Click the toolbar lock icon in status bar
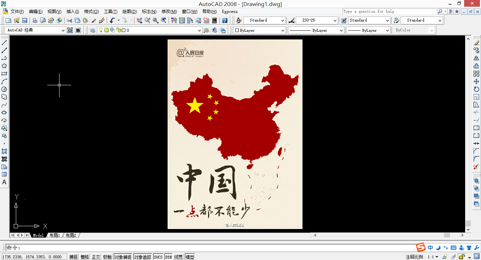 pos(462,257)
